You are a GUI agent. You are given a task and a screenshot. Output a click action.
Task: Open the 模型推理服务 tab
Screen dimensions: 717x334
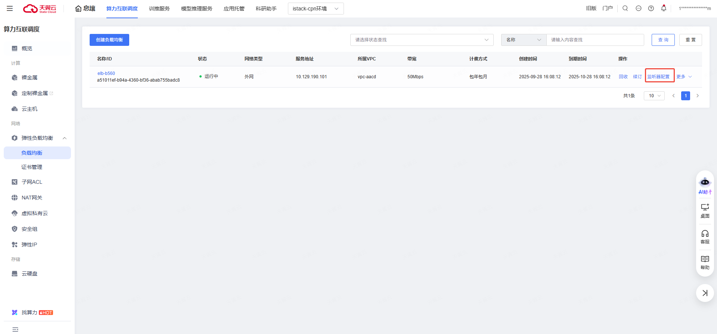click(196, 9)
